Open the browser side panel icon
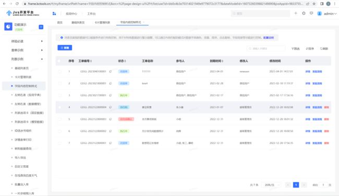The image size is (339, 196). (x=322, y=4)
